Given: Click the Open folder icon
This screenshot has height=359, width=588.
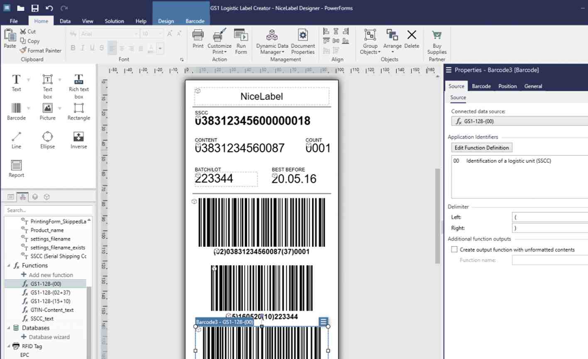Looking at the screenshot, I should pos(20,8).
